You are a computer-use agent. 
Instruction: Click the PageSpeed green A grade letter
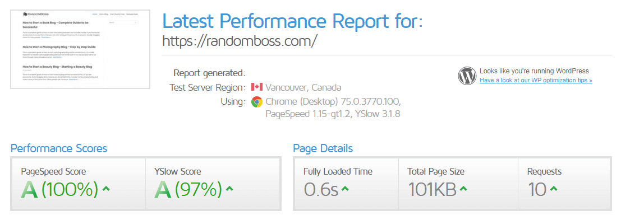pos(29,190)
